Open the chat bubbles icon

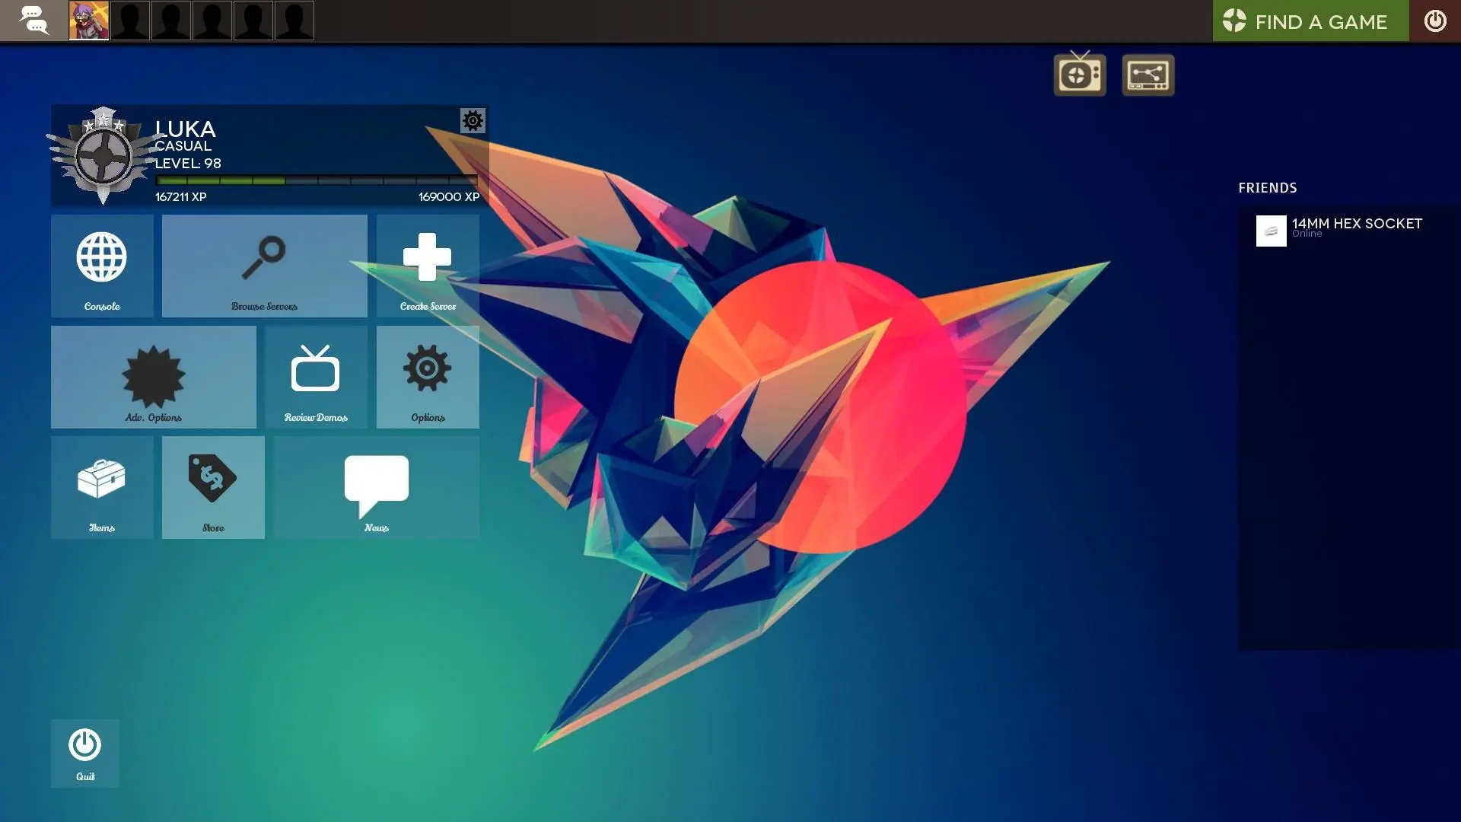coord(33,21)
